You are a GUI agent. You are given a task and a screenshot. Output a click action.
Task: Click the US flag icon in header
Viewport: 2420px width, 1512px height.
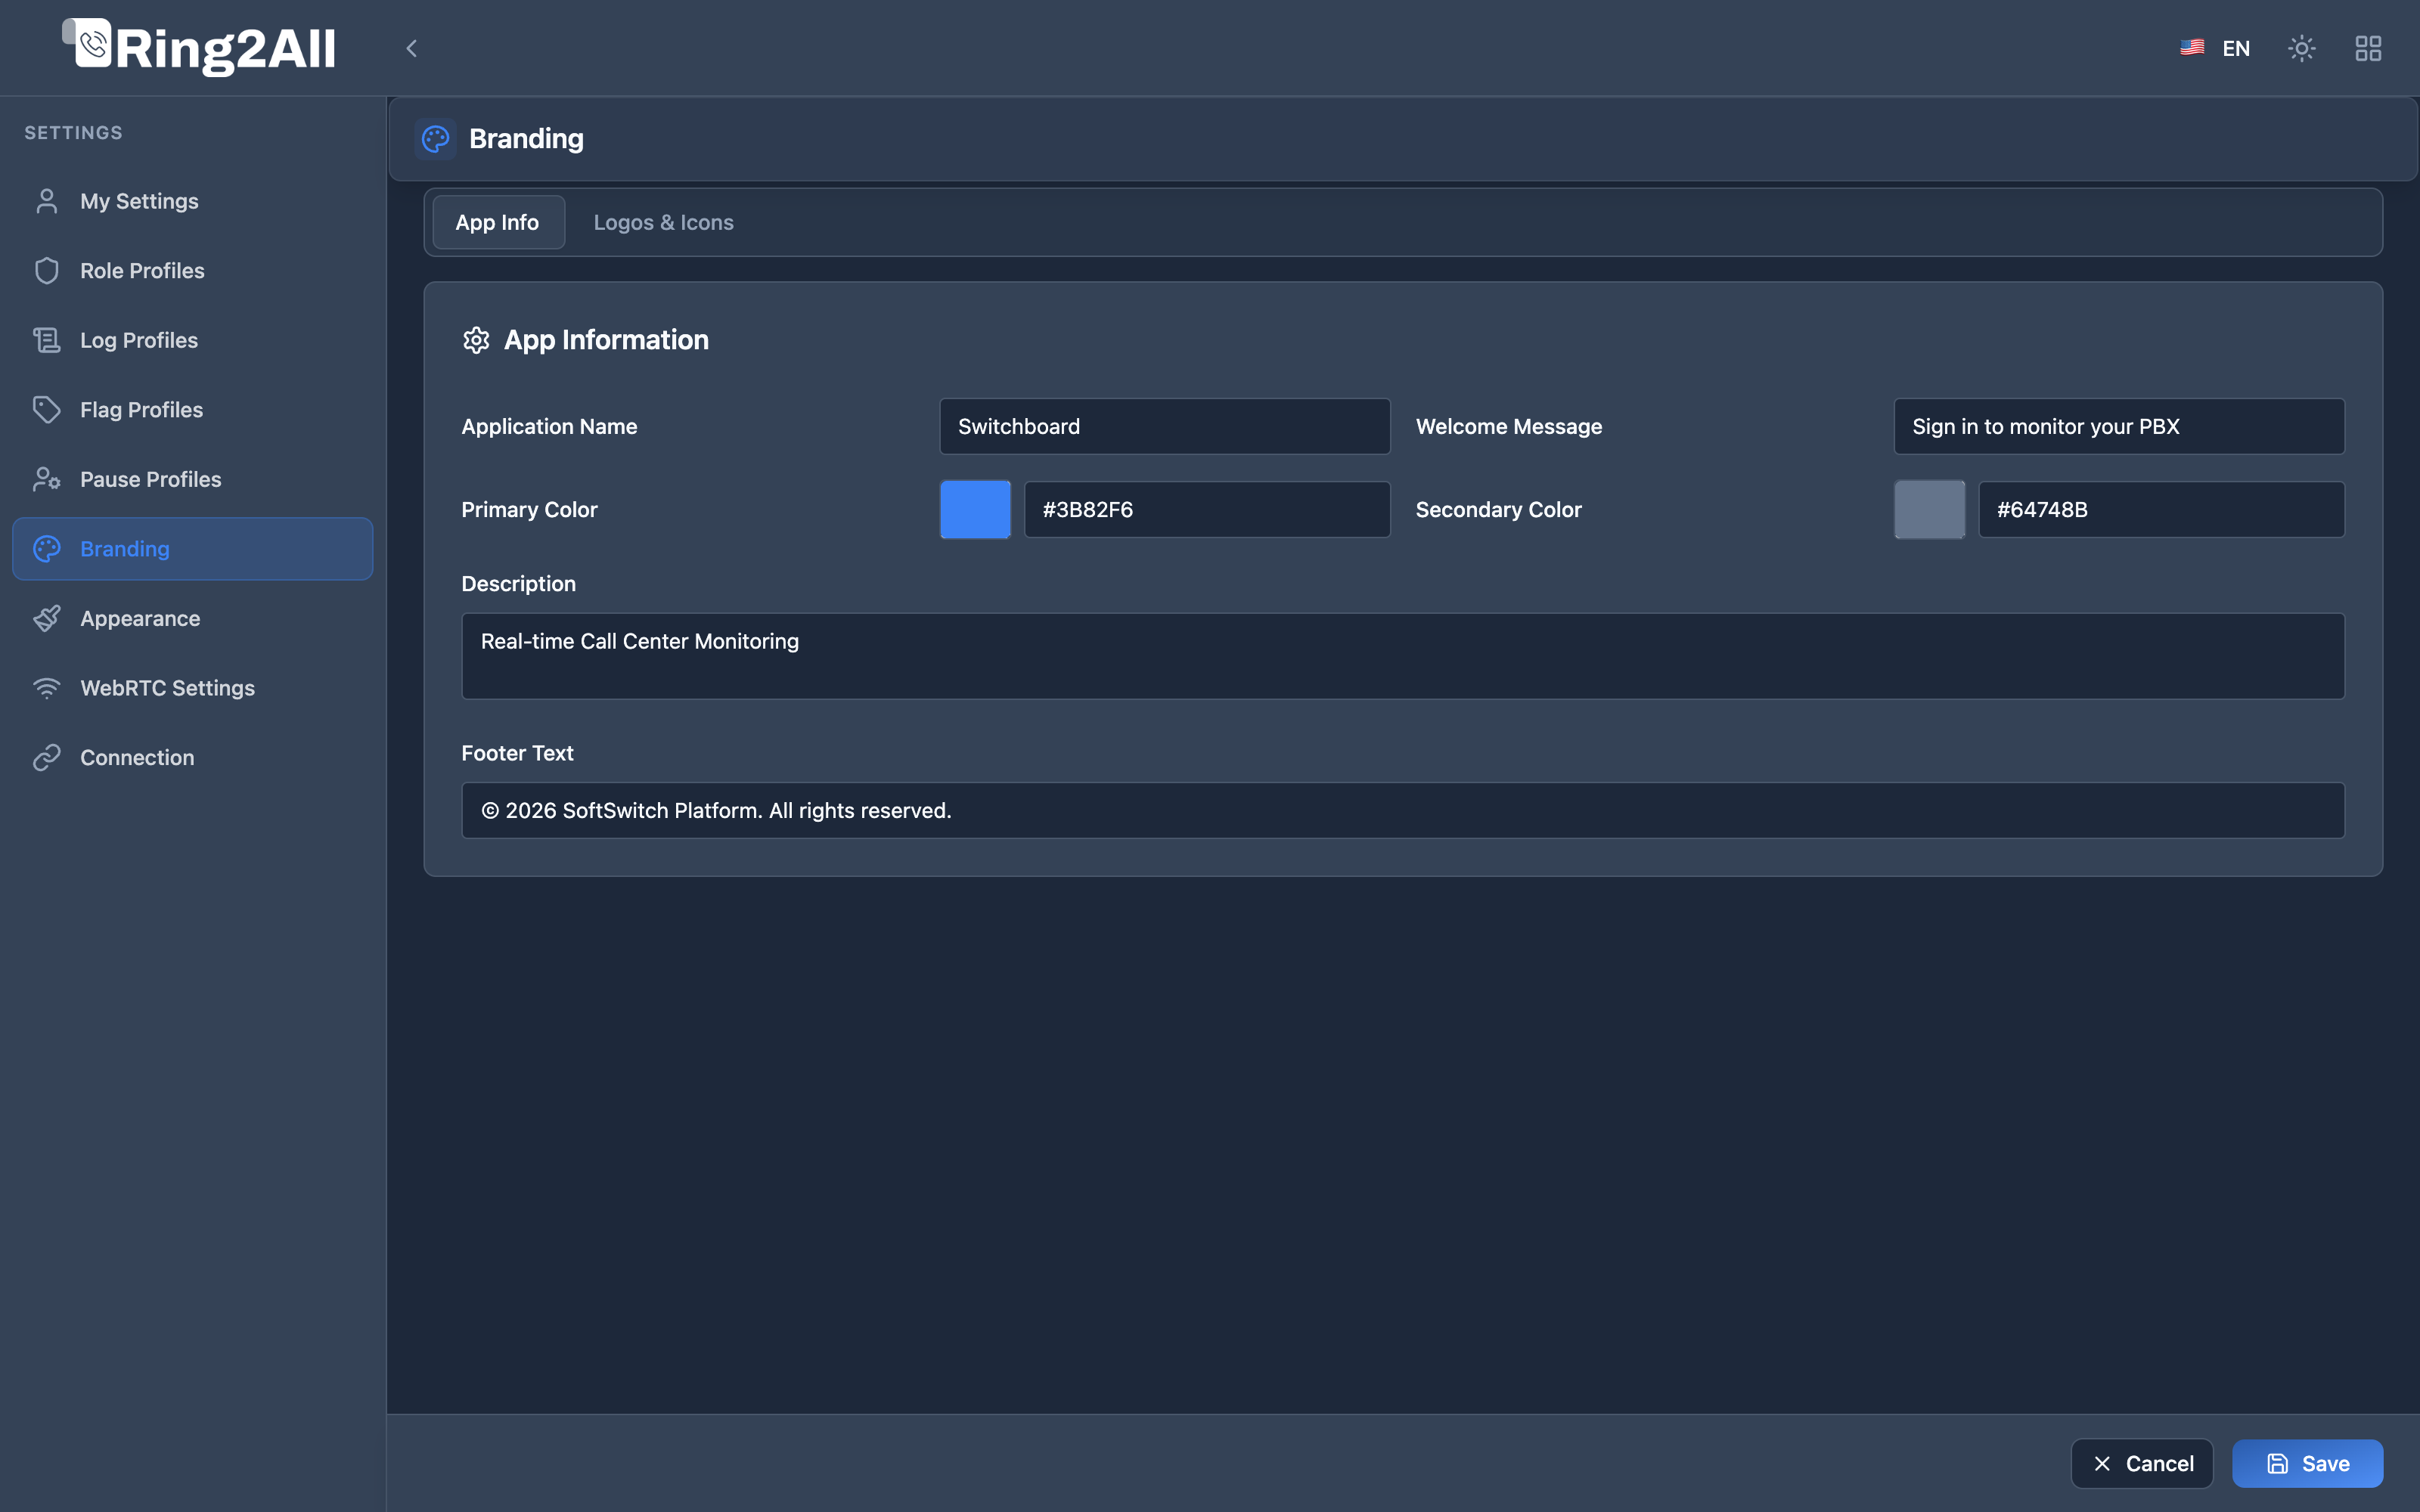2192,47
